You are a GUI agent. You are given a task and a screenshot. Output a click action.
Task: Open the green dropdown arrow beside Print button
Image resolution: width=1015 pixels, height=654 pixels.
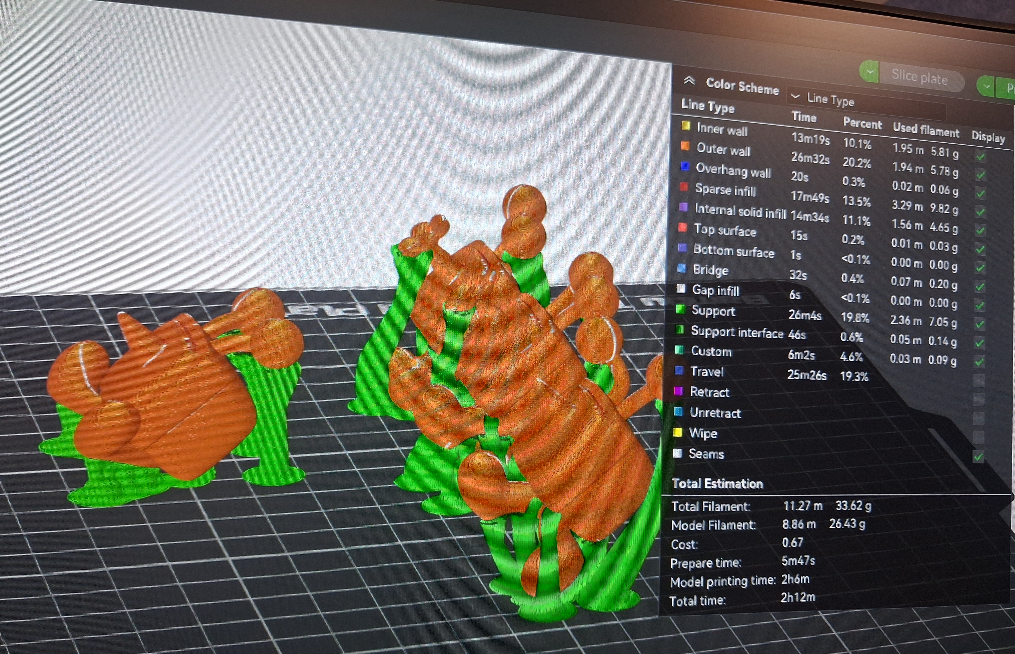pyautogui.click(x=986, y=86)
